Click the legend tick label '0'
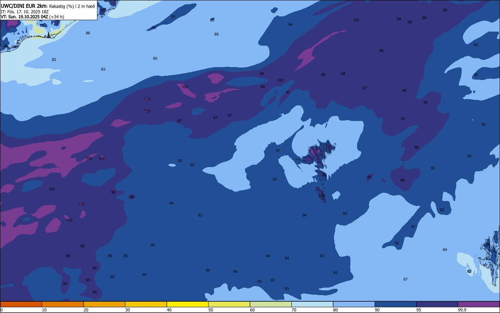 tap(2, 310)
